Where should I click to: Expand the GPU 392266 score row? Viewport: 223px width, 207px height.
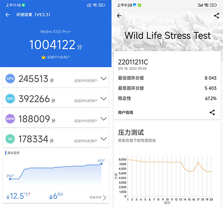click(x=104, y=99)
